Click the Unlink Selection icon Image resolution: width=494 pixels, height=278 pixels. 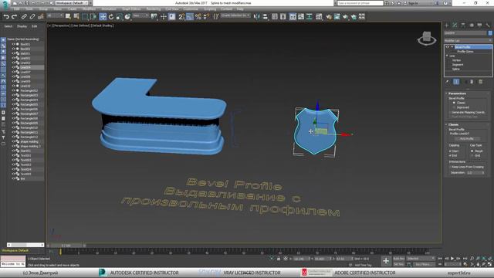coord(32,17)
